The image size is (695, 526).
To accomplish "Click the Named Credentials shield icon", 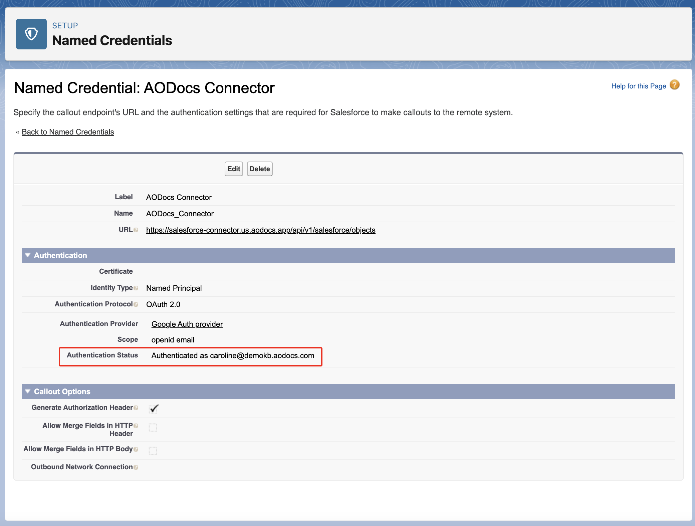I will coord(31,34).
